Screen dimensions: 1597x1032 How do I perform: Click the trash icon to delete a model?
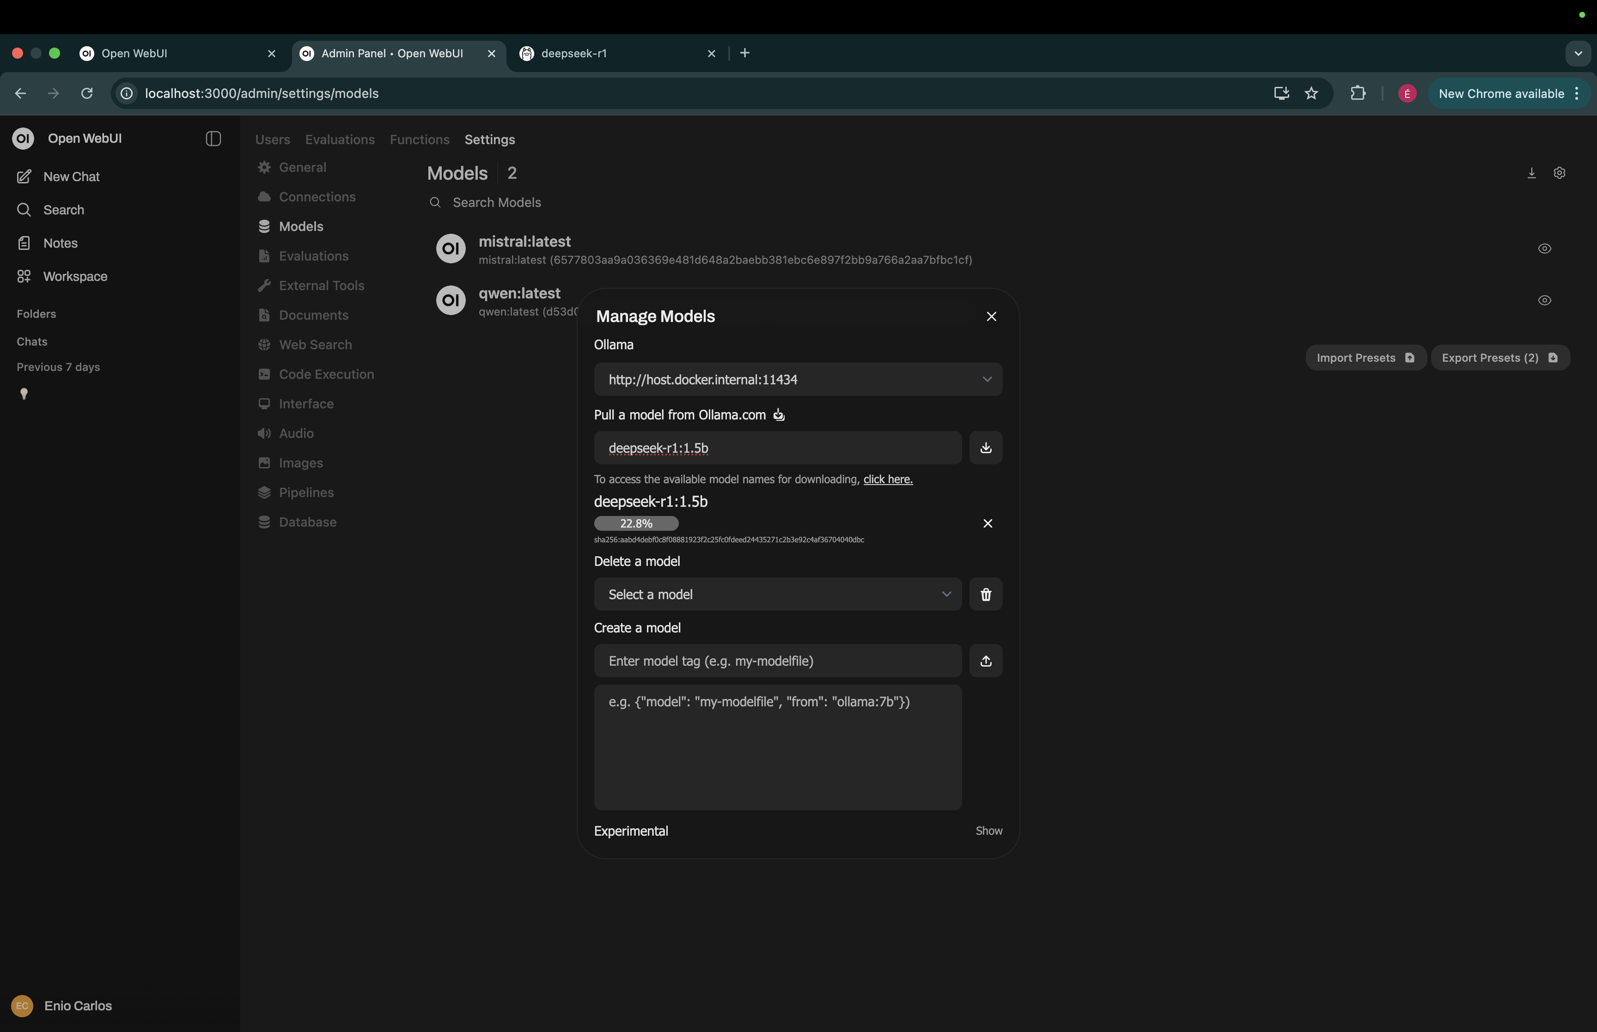click(985, 595)
